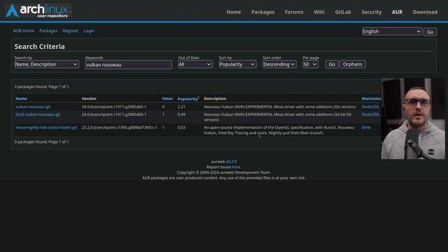Click popularity value 0.49

181,114
